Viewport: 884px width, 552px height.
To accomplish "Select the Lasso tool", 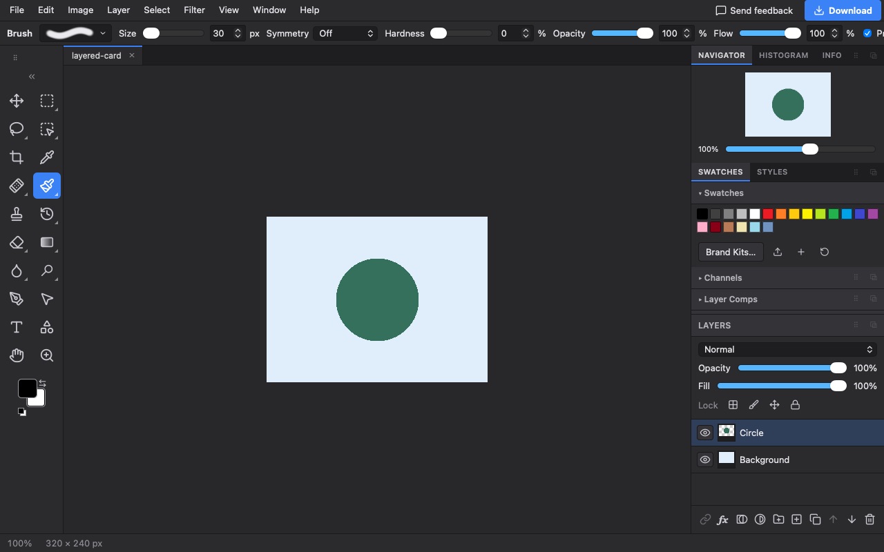I will pos(17,129).
